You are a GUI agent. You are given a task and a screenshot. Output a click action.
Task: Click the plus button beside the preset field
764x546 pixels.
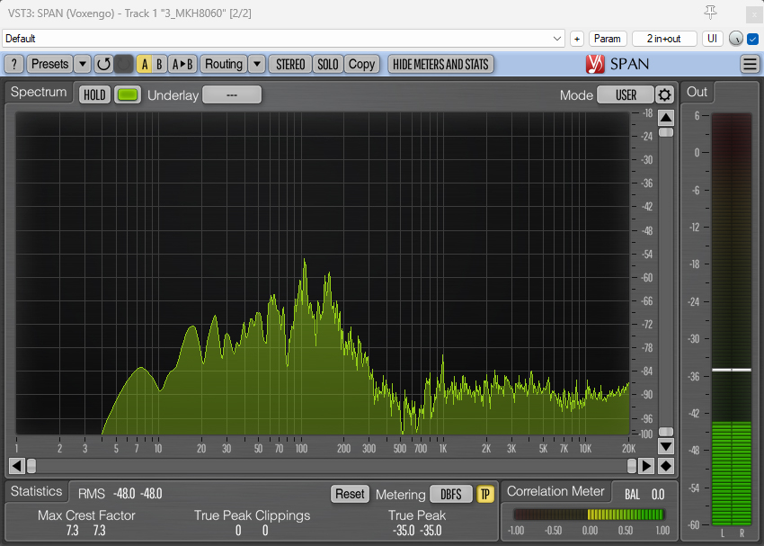[577, 39]
